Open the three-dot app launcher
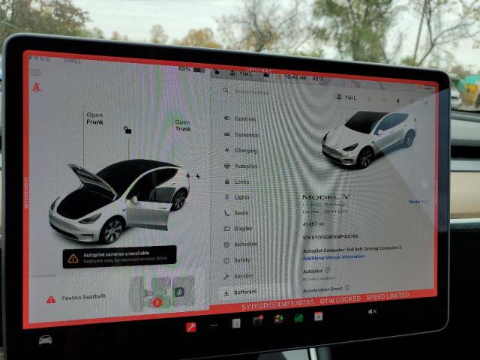The width and height of the screenshot is (480, 360). 214,325
